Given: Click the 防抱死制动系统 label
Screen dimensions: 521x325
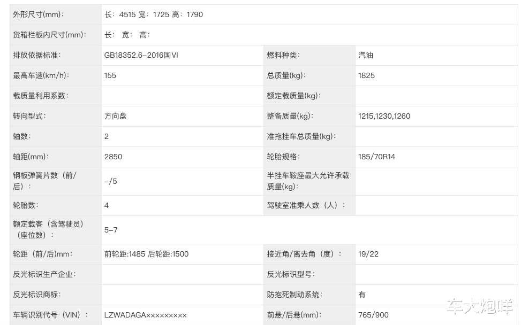Looking at the screenshot, I should click(x=295, y=295).
